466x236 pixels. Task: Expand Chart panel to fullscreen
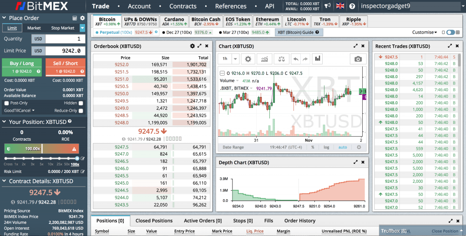(x=355, y=46)
